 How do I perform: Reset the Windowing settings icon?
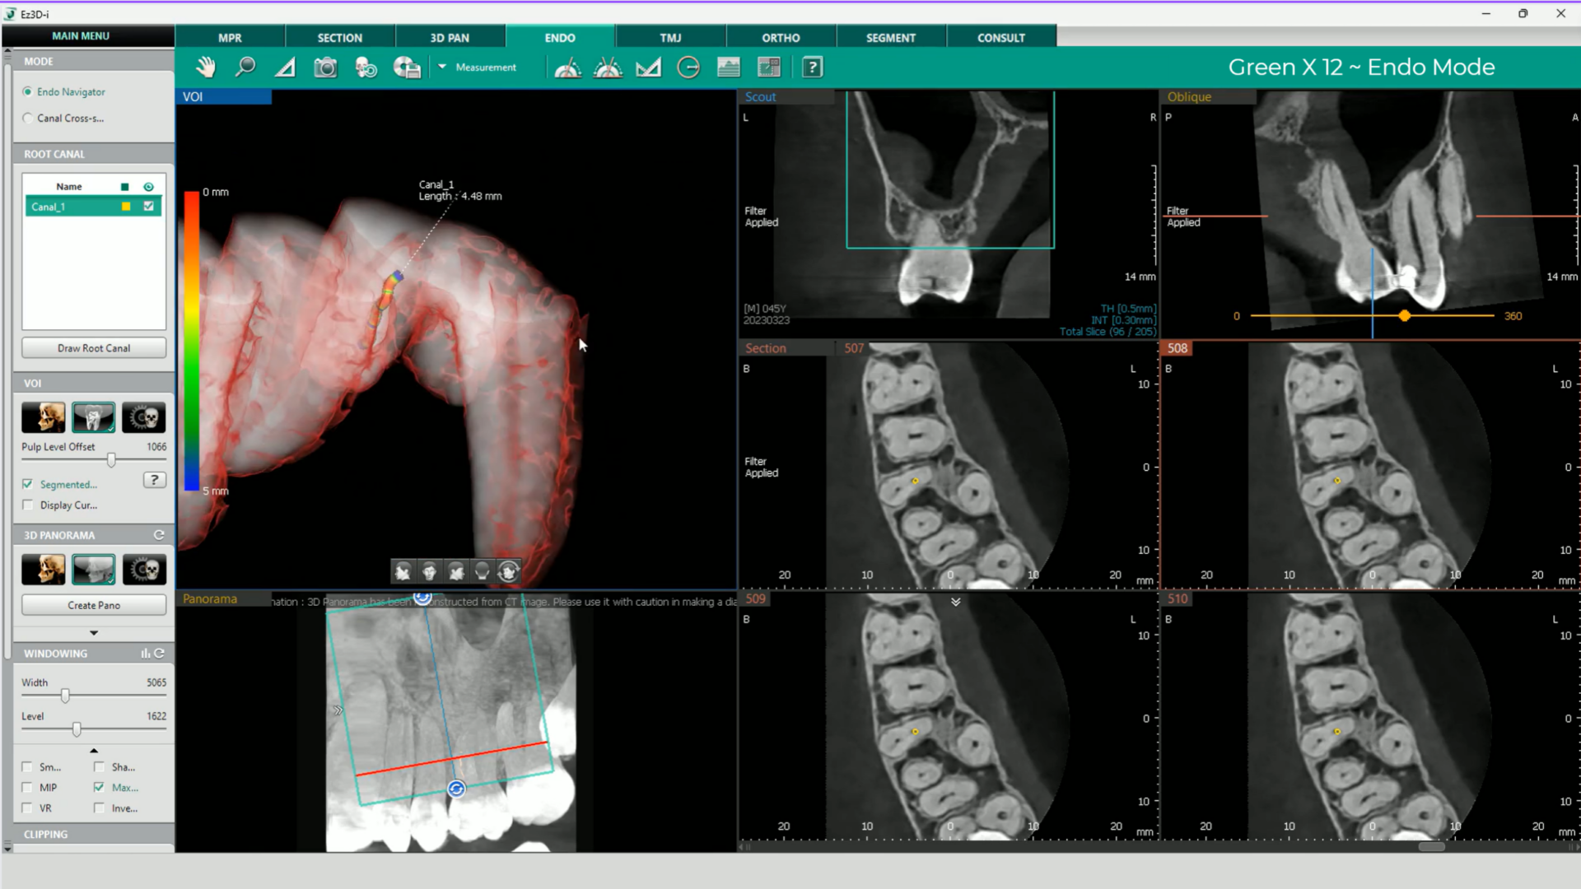click(160, 654)
